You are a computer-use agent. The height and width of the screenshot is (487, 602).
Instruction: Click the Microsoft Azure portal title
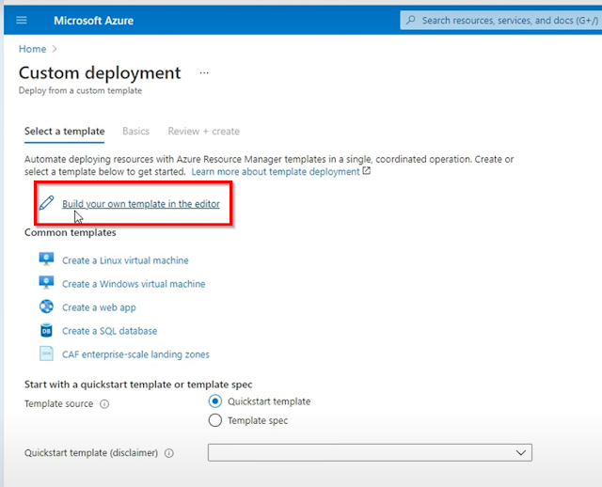(x=94, y=21)
